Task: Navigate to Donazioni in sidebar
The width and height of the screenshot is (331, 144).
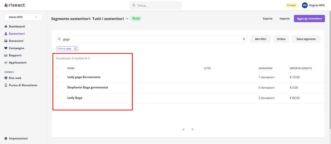Action: tap(16, 41)
